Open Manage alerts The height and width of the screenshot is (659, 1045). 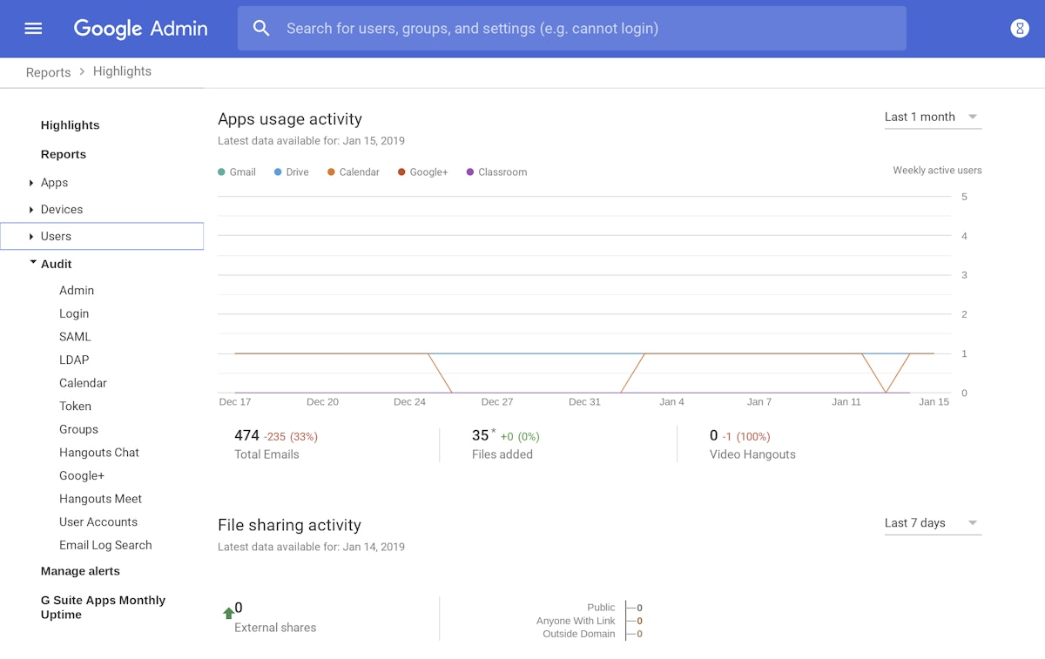click(x=80, y=571)
